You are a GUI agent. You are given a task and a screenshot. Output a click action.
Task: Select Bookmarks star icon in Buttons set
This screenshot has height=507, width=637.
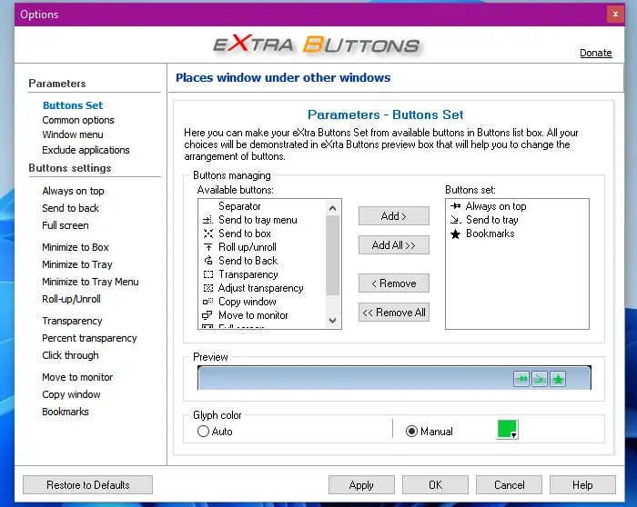(455, 234)
